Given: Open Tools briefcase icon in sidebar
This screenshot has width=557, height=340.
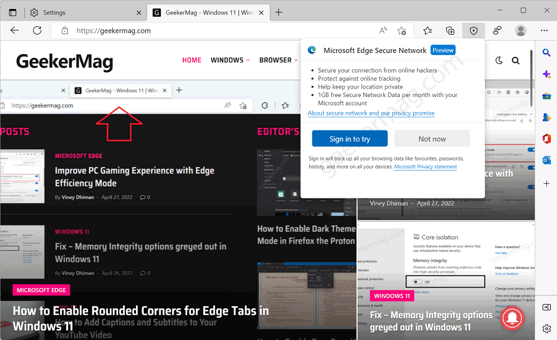Looking at the screenshot, I should (x=546, y=96).
